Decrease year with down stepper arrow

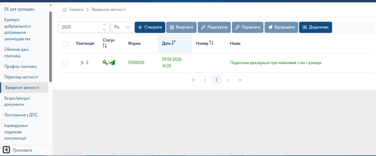(104, 30)
